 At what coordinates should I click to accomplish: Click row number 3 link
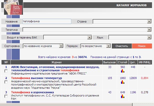click(x=6, y=92)
